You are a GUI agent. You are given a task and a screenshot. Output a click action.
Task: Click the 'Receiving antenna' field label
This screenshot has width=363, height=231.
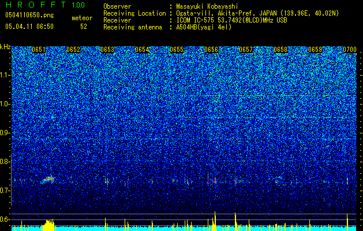(x=133, y=27)
